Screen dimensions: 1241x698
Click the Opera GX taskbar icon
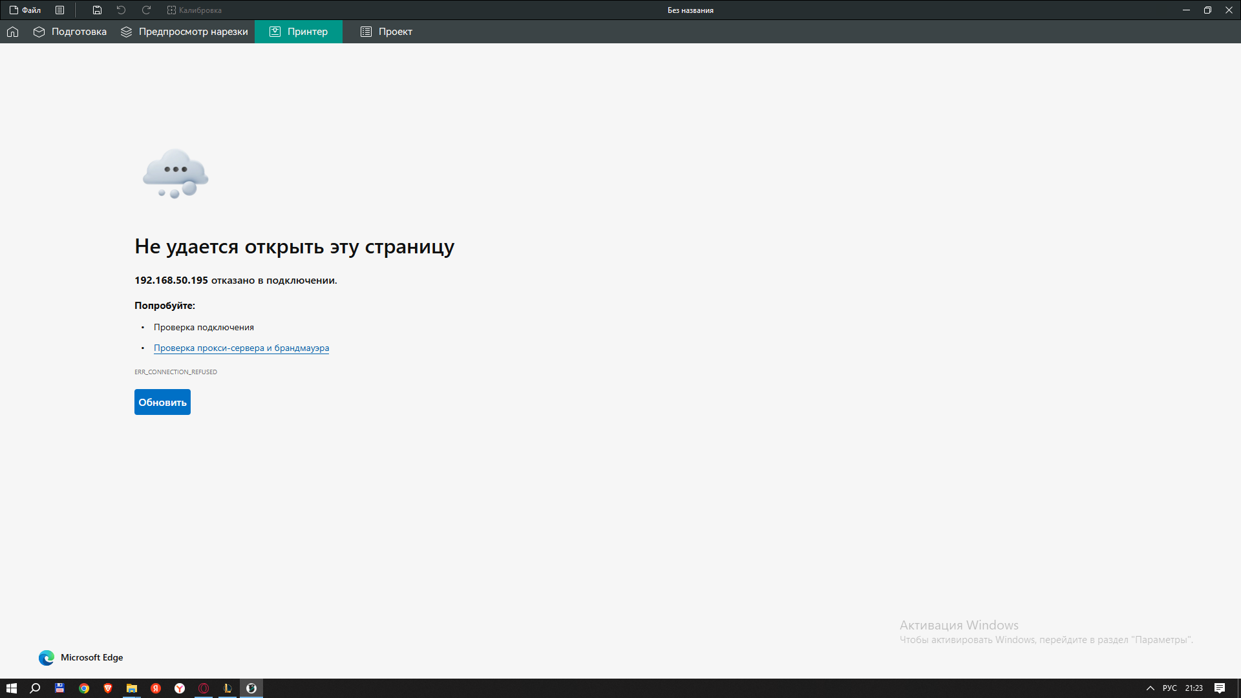pyautogui.click(x=204, y=688)
